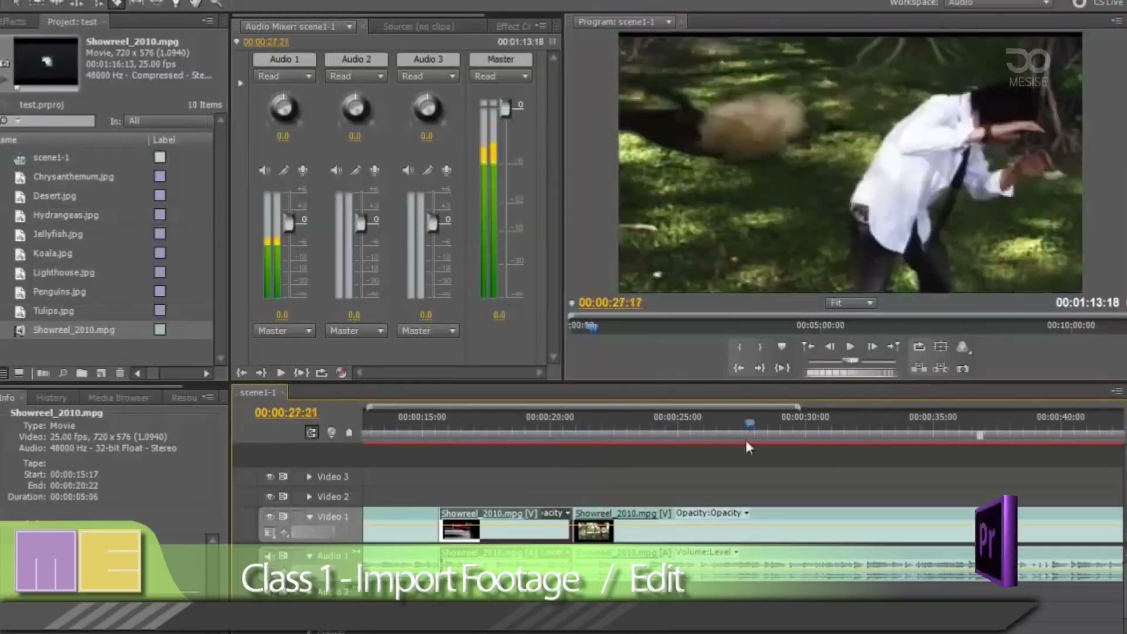Screen dimensions: 1127x634
Task: Click the Audio 2 volume fader
Action: [360, 223]
